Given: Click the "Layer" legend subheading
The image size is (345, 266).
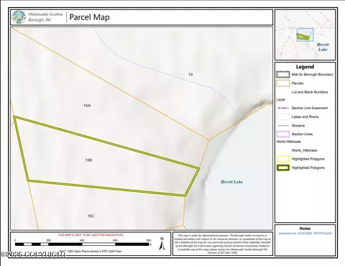Looking at the screenshot, I should pos(281,99).
